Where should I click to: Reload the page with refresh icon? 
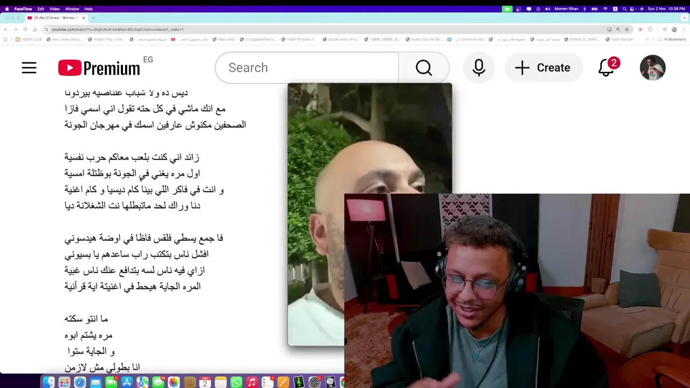tap(25, 29)
